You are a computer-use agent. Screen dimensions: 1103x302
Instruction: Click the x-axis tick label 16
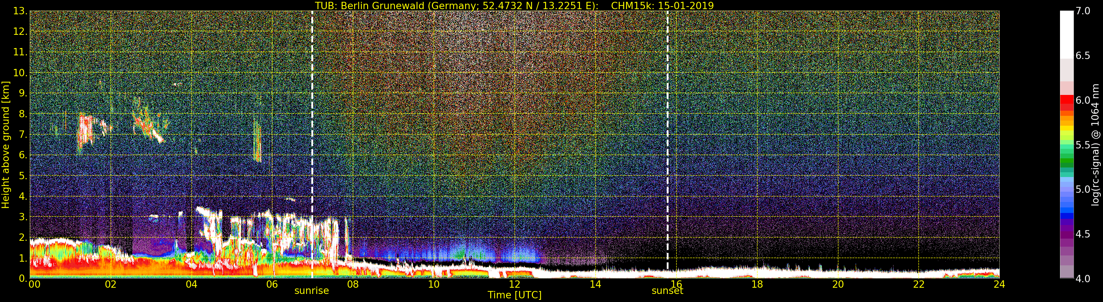pos(677,284)
